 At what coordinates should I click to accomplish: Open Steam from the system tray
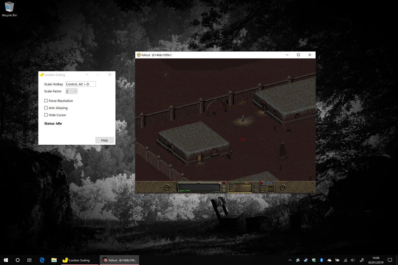(x=305, y=260)
